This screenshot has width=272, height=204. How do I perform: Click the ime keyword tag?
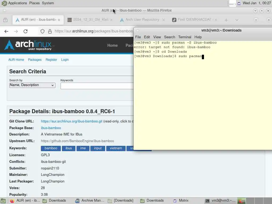(x=83, y=148)
